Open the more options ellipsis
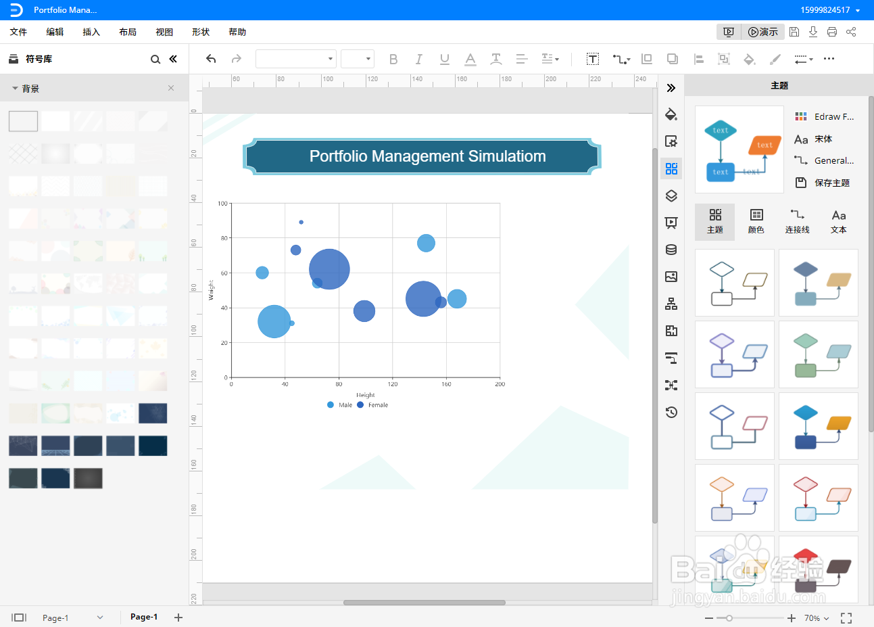 (x=829, y=59)
